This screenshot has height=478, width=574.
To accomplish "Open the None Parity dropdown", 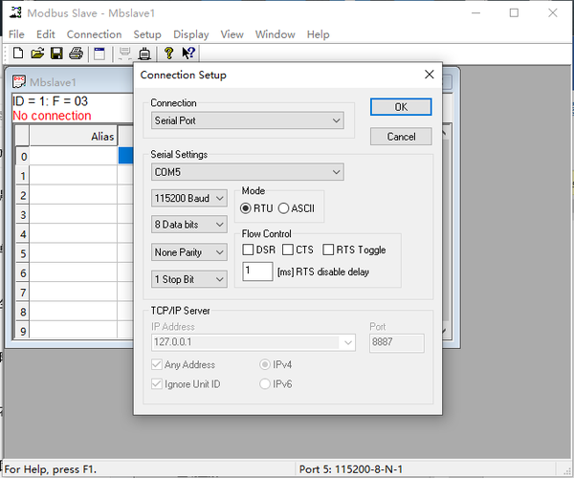I will [189, 252].
